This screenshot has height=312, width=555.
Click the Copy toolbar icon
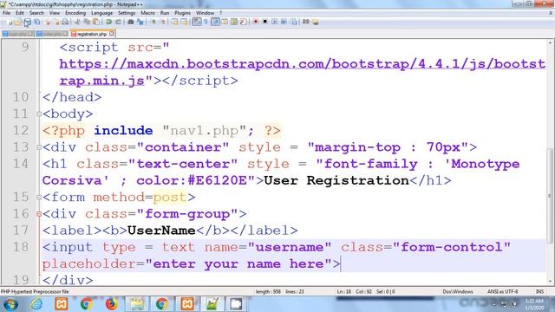pos(87,22)
